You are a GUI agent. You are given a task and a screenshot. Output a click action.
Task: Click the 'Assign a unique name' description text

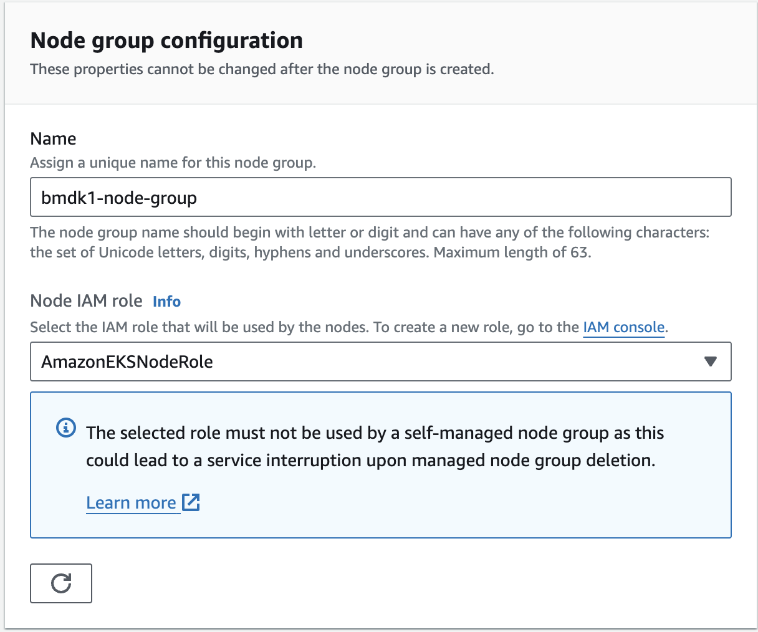(173, 163)
